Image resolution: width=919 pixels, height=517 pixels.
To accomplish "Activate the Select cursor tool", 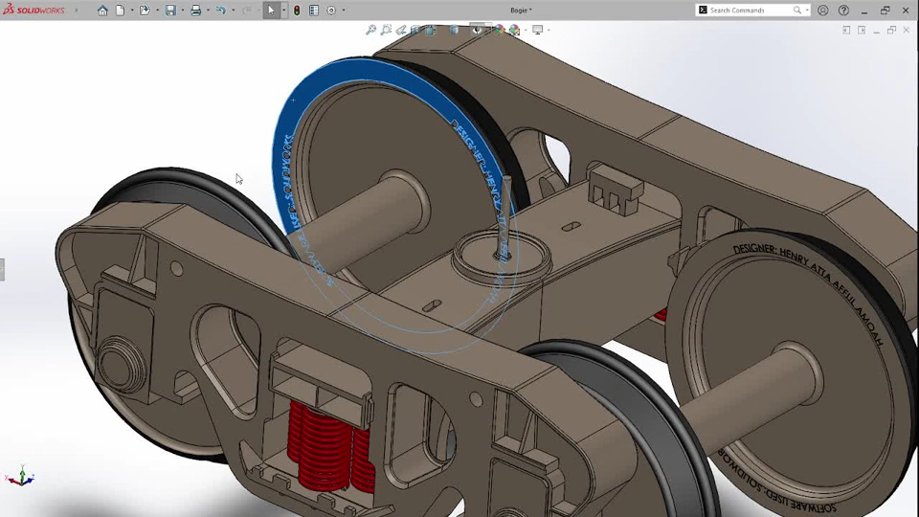I will (271, 11).
